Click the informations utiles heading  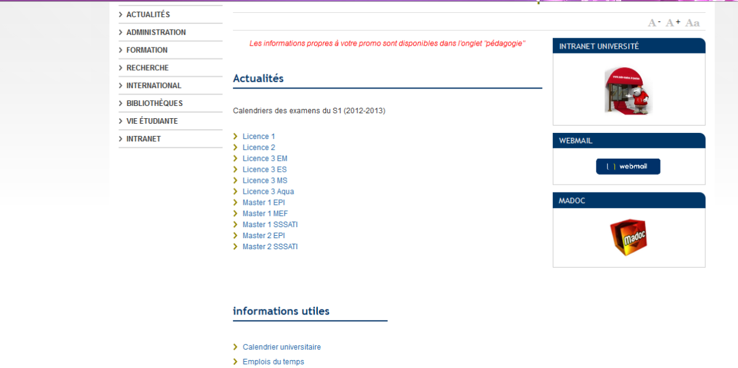281,311
